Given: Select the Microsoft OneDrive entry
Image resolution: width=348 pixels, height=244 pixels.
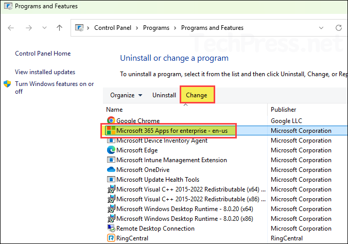Looking at the screenshot, I should pos(143,170).
